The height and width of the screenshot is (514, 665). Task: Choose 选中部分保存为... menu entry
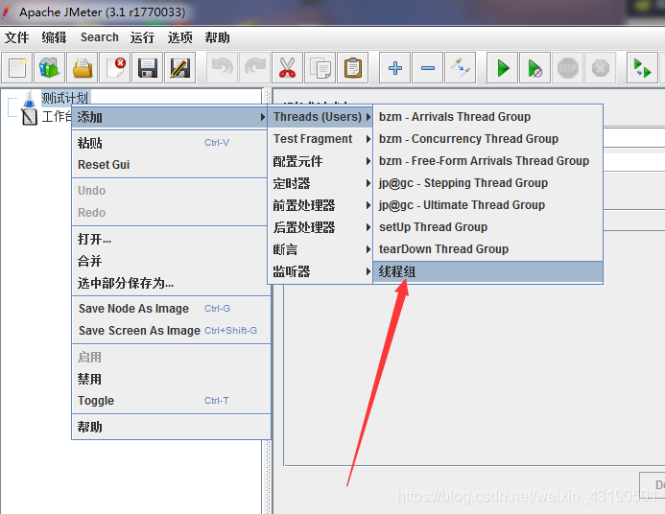click(x=171, y=283)
